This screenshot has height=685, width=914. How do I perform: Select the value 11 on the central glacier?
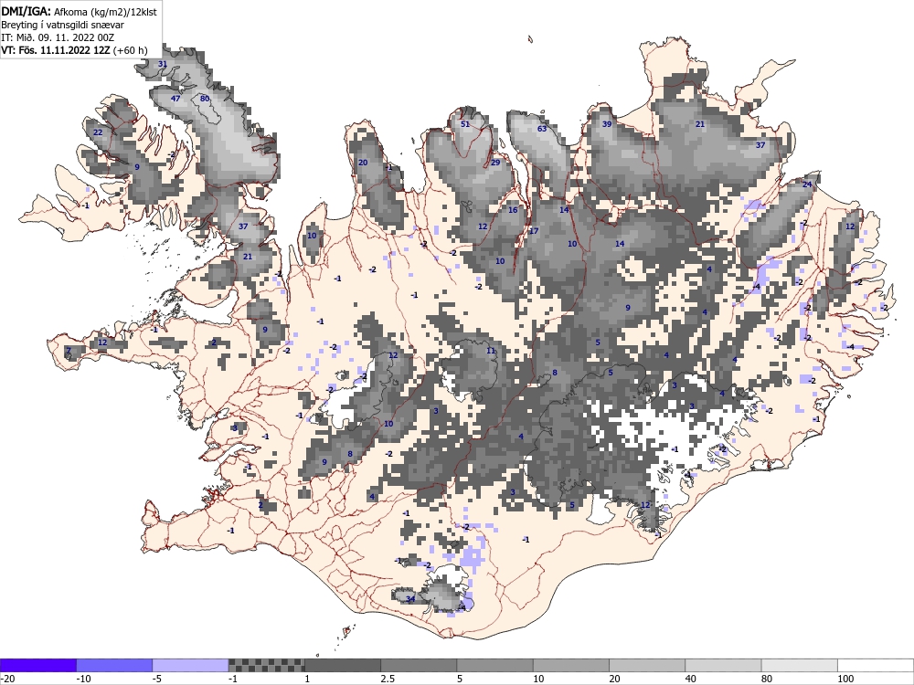(491, 351)
